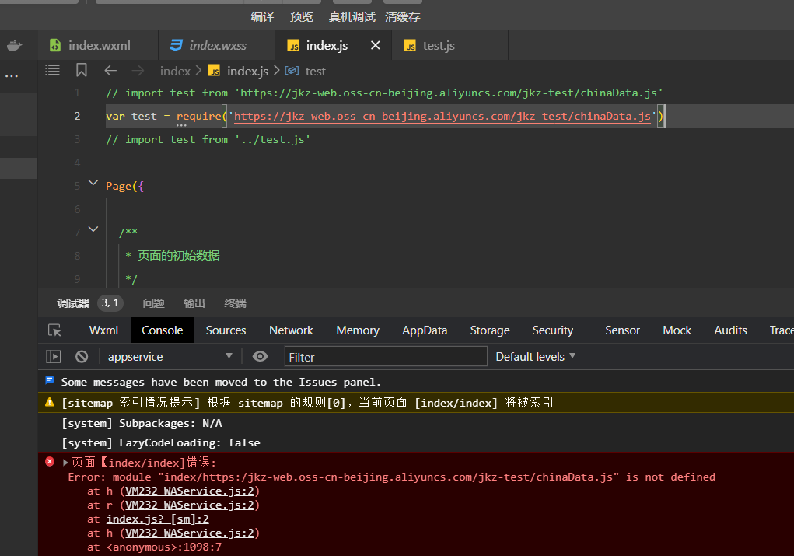Screen dimensions: 794x556
Task: Click the index breadcrumb folder
Action: coord(175,71)
